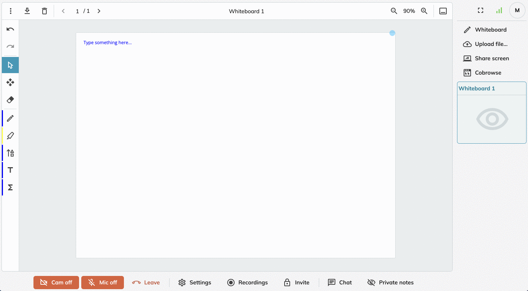
Task: Select the text tool
Action: point(10,170)
